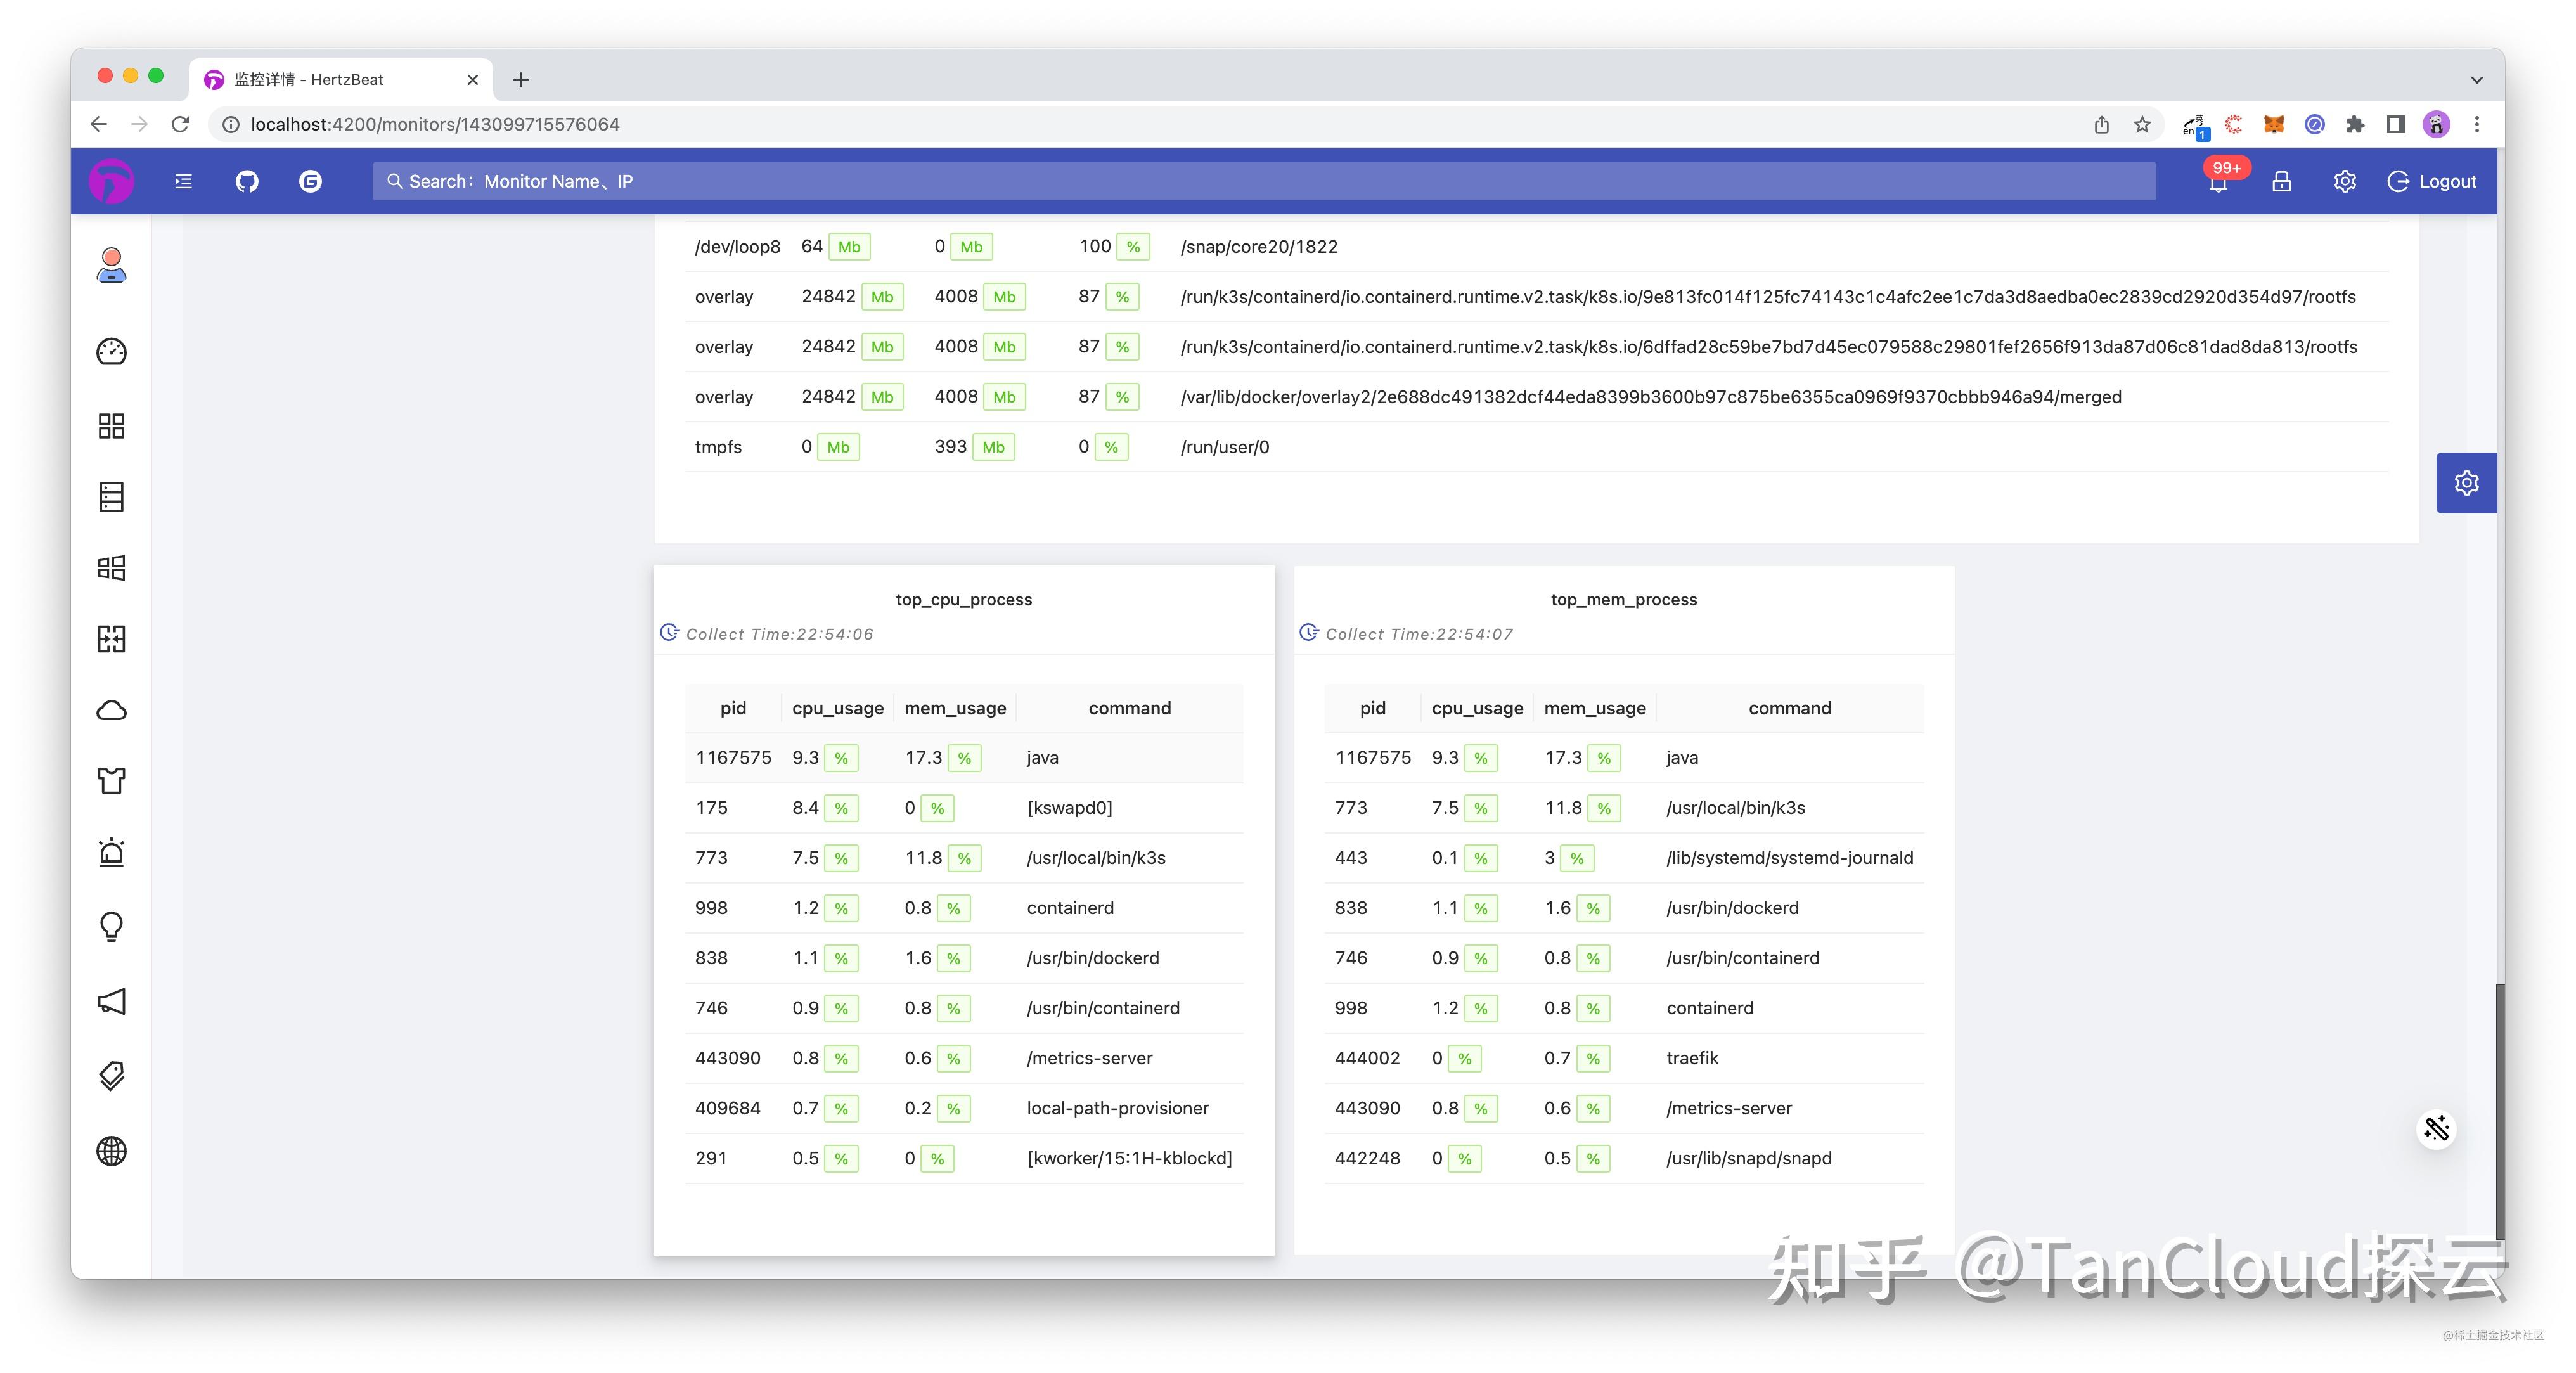Select the dashboard gauge icon in the sidebar
2576x1373 pixels.
(x=111, y=352)
